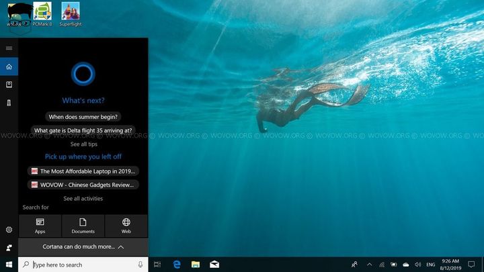Open the volume control in system tray
Screen dimensions: 484x272
[x=418, y=265]
